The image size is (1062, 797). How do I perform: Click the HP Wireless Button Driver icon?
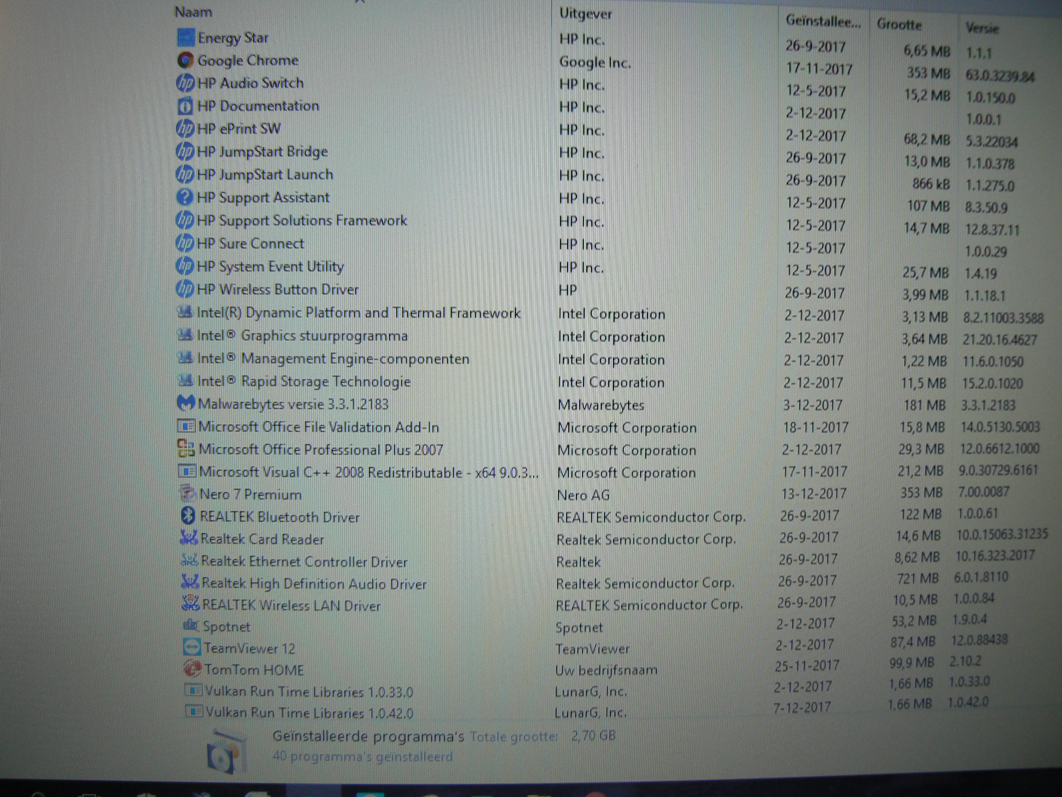[185, 289]
